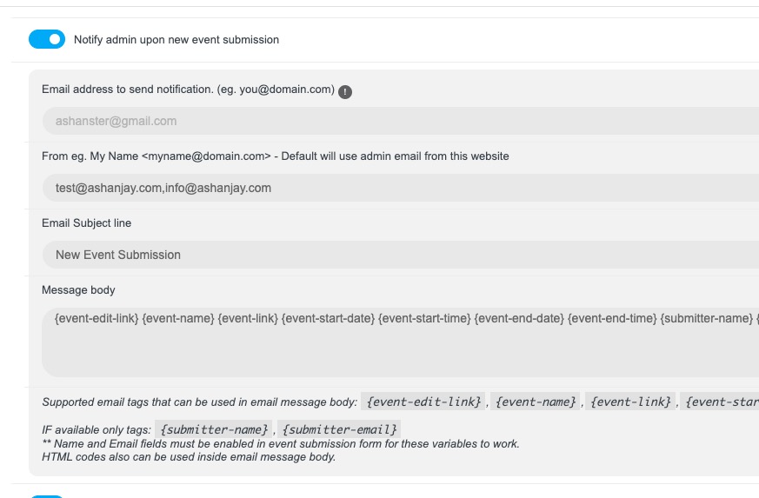Select the {submitter-name} tag
The image size is (759, 498).
pyautogui.click(x=214, y=429)
